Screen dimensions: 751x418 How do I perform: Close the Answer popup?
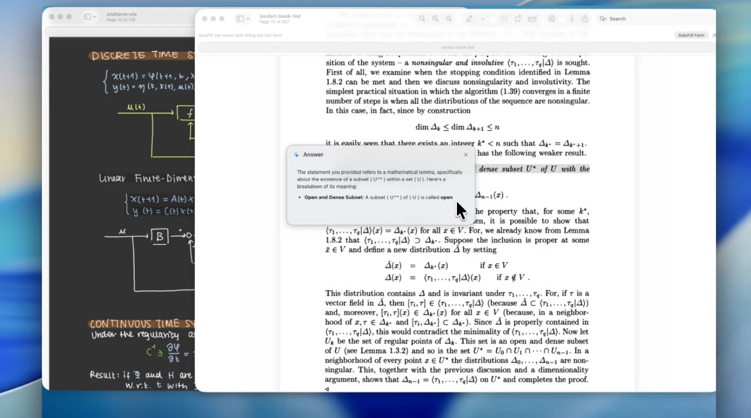466,155
